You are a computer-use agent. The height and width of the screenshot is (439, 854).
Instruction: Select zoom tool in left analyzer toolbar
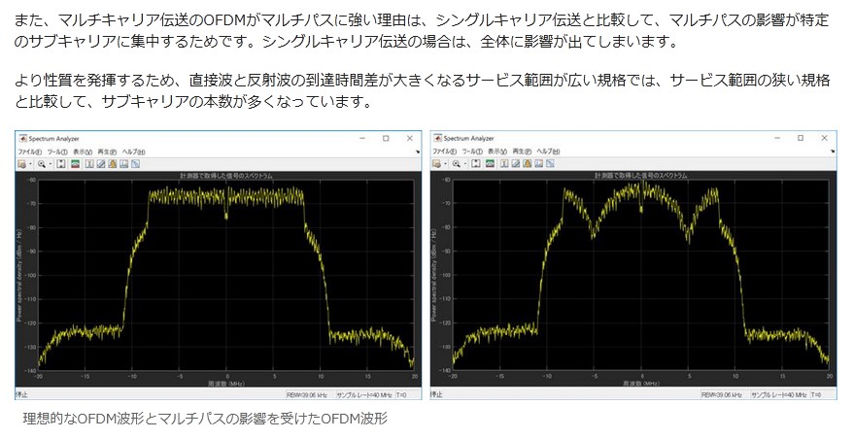pos(42,164)
